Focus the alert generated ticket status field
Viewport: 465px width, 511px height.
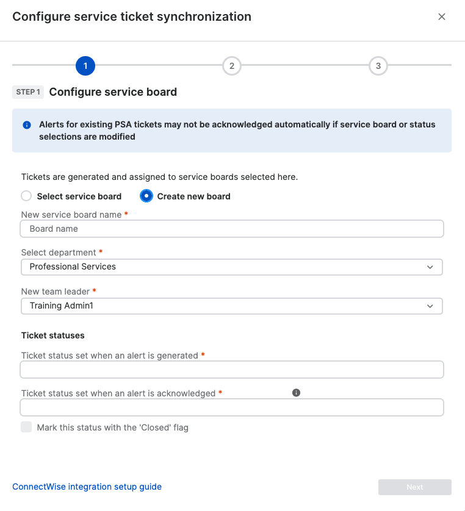click(231, 370)
